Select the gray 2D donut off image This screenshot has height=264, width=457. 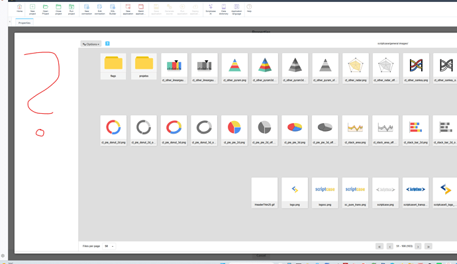pyautogui.click(x=144, y=131)
